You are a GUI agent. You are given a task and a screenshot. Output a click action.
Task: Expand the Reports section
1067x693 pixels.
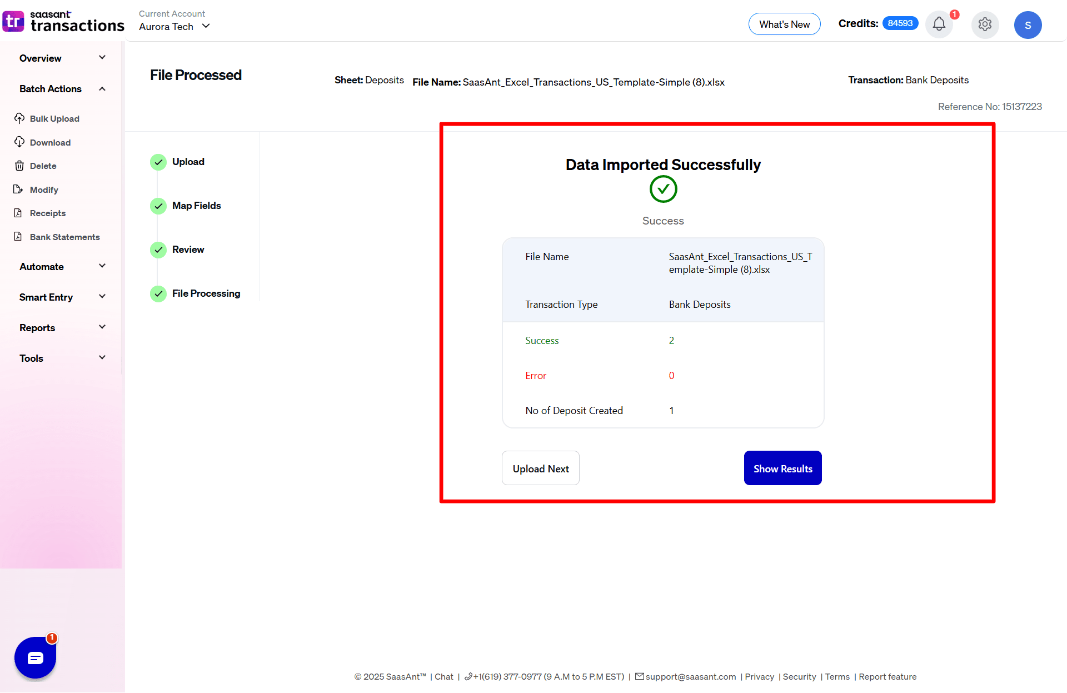(x=61, y=327)
